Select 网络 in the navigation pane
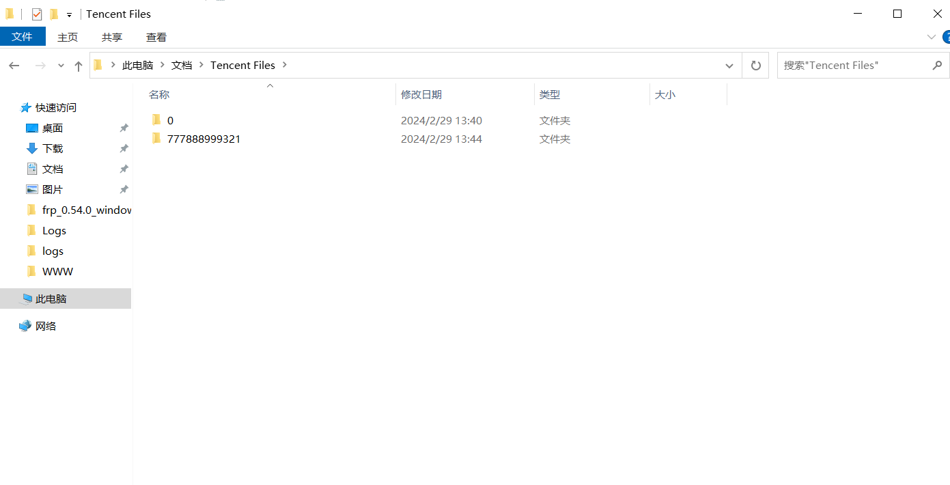The width and height of the screenshot is (950, 485). (46, 326)
